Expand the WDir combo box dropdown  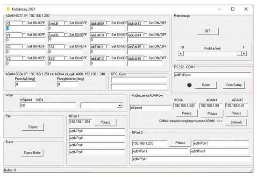(120, 106)
